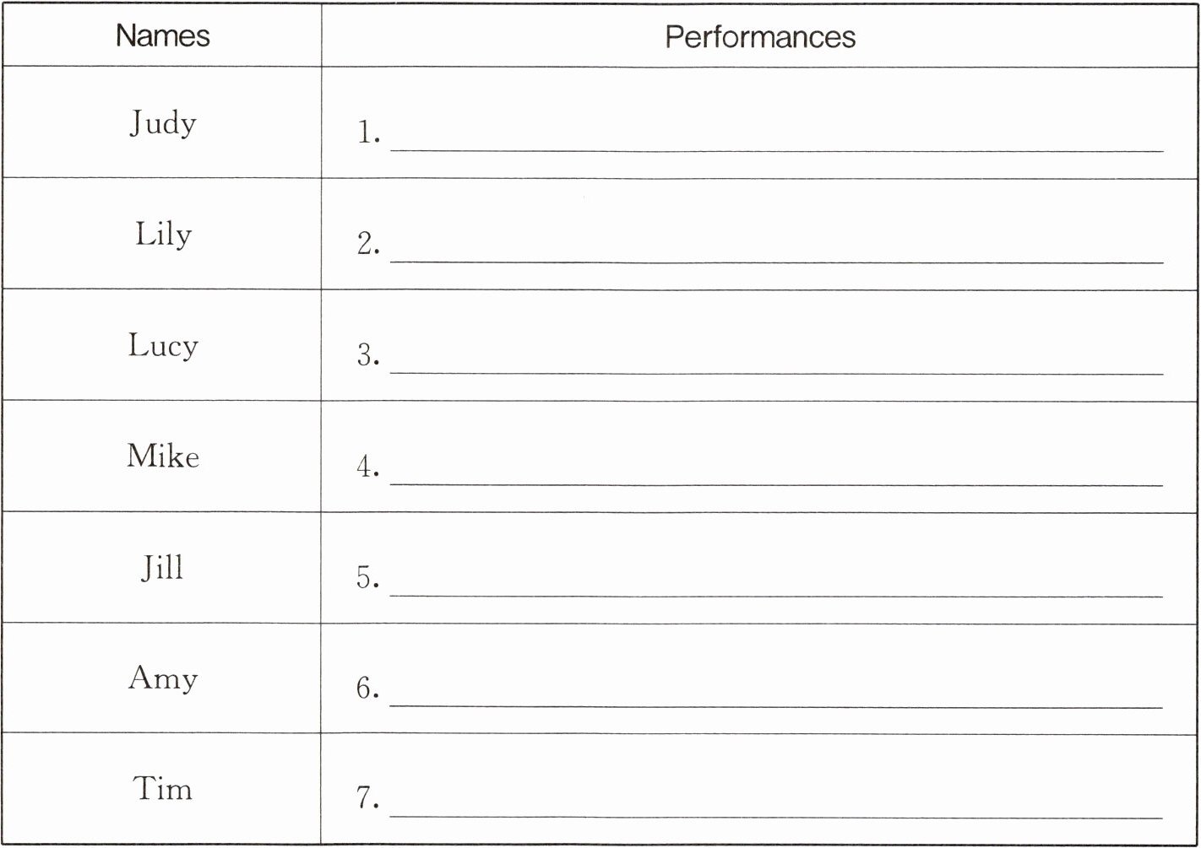Click the Names column header
1201x848 pixels.
click(162, 35)
